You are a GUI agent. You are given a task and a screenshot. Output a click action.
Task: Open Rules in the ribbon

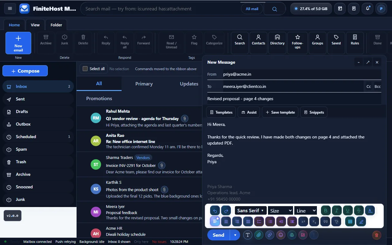click(355, 43)
